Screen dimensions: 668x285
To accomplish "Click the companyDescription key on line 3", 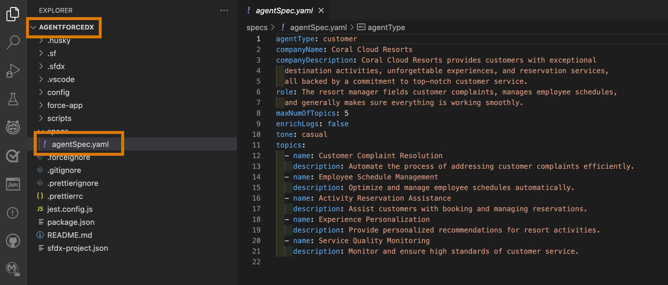I will coord(314,60).
